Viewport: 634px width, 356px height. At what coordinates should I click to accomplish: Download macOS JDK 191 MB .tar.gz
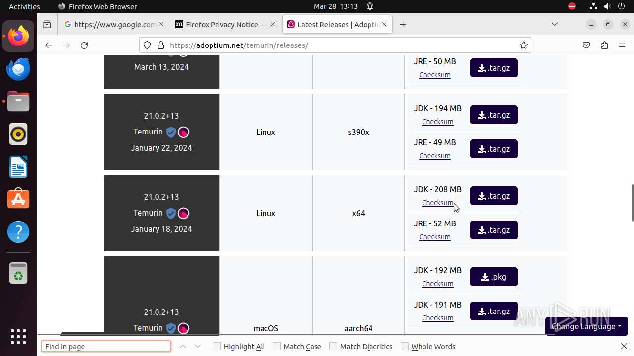(494, 311)
